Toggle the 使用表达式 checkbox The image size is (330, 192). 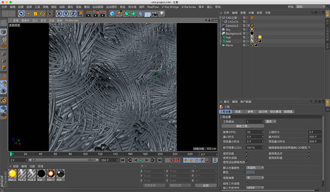(x=309, y=153)
